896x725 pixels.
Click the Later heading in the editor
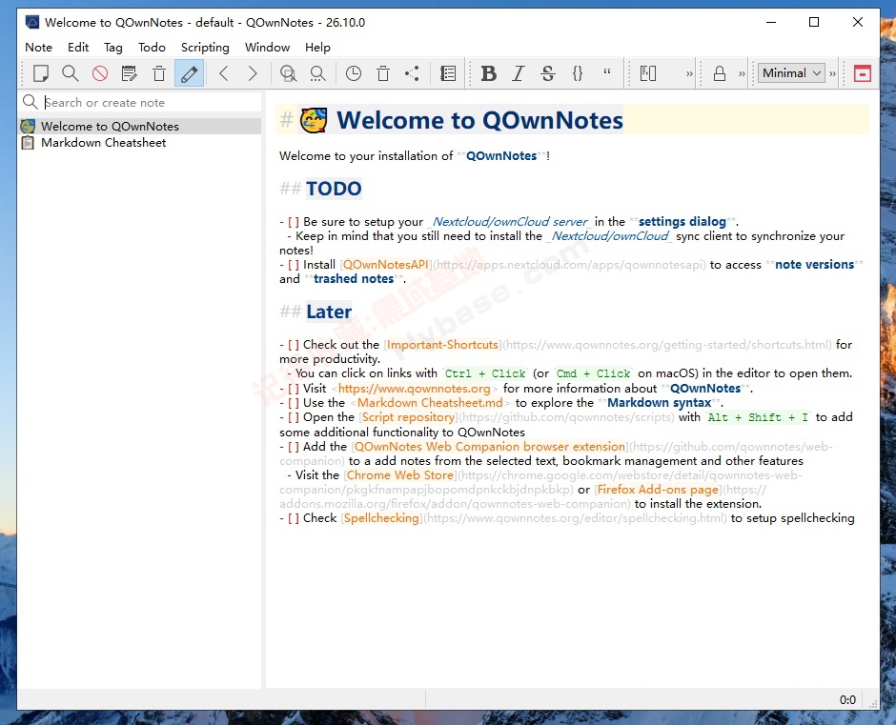329,312
